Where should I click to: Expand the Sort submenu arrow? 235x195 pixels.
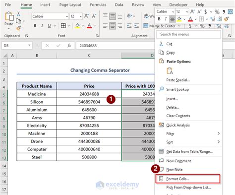(x=219, y=142)
